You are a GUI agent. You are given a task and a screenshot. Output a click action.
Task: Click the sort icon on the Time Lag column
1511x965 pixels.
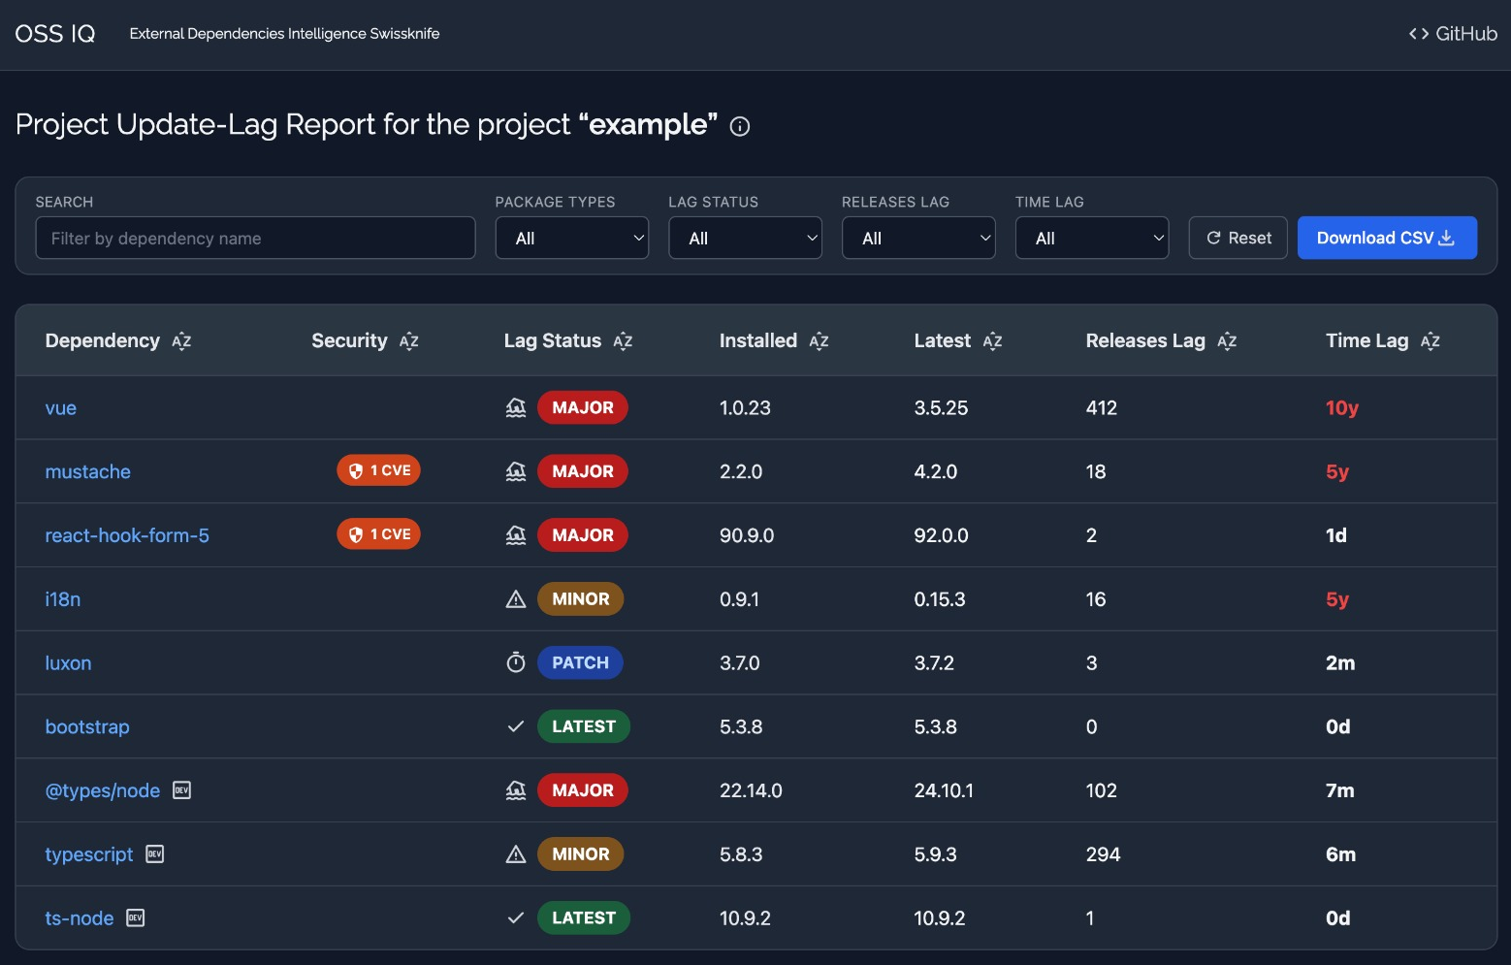pos(1431,340)
